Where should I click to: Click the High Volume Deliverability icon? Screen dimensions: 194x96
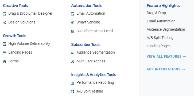(x=5, y=44)
